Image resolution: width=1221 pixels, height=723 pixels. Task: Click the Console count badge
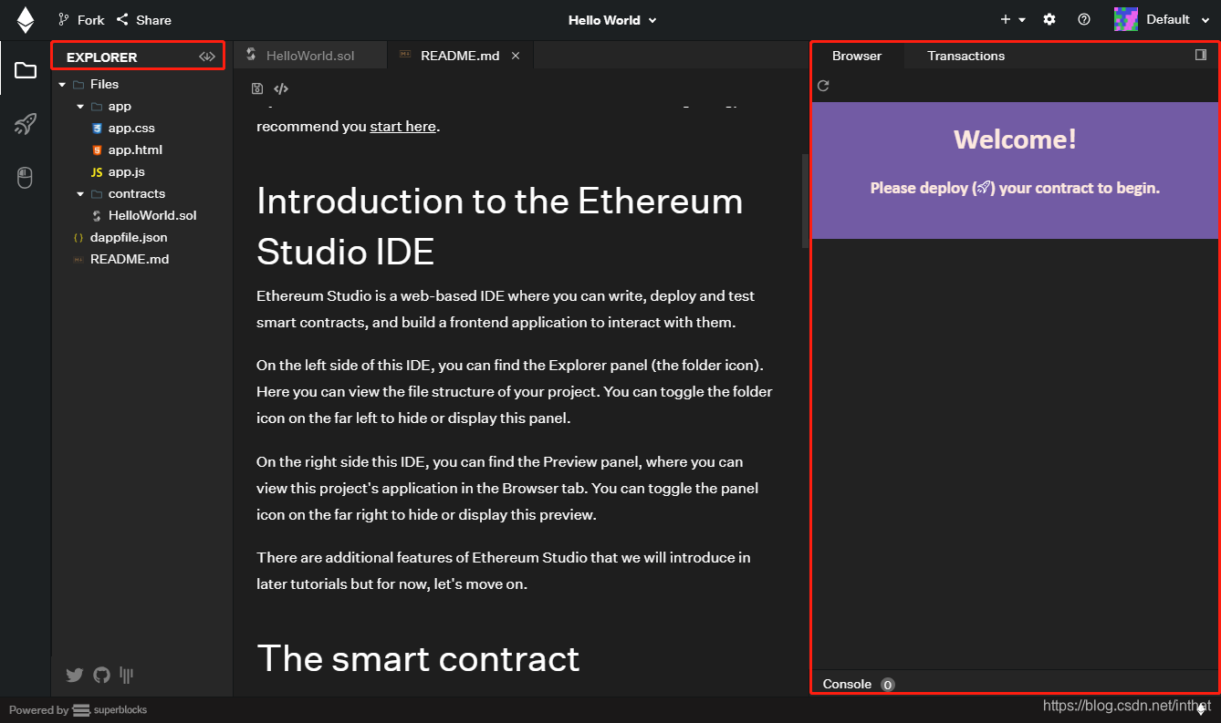888,685
